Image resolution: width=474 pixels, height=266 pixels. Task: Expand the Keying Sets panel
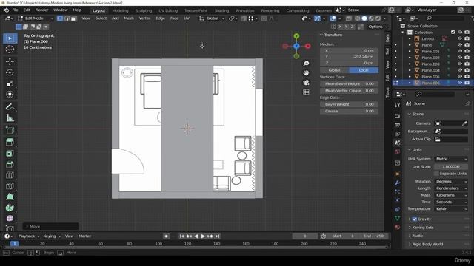(423, 228)
